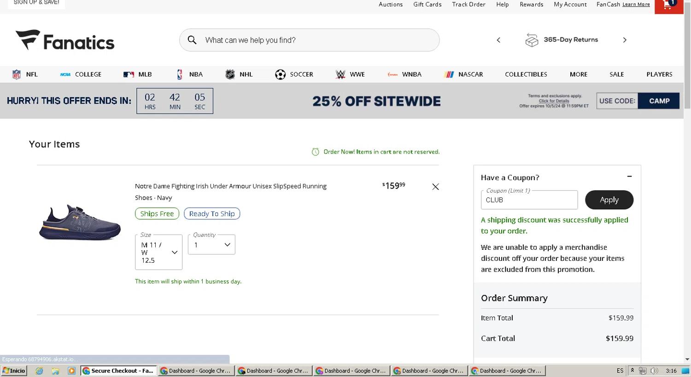The width and height of the screenshot is (691, 377).
Task: Open the shopping cart icon
Action: click(x=668, y=6)
